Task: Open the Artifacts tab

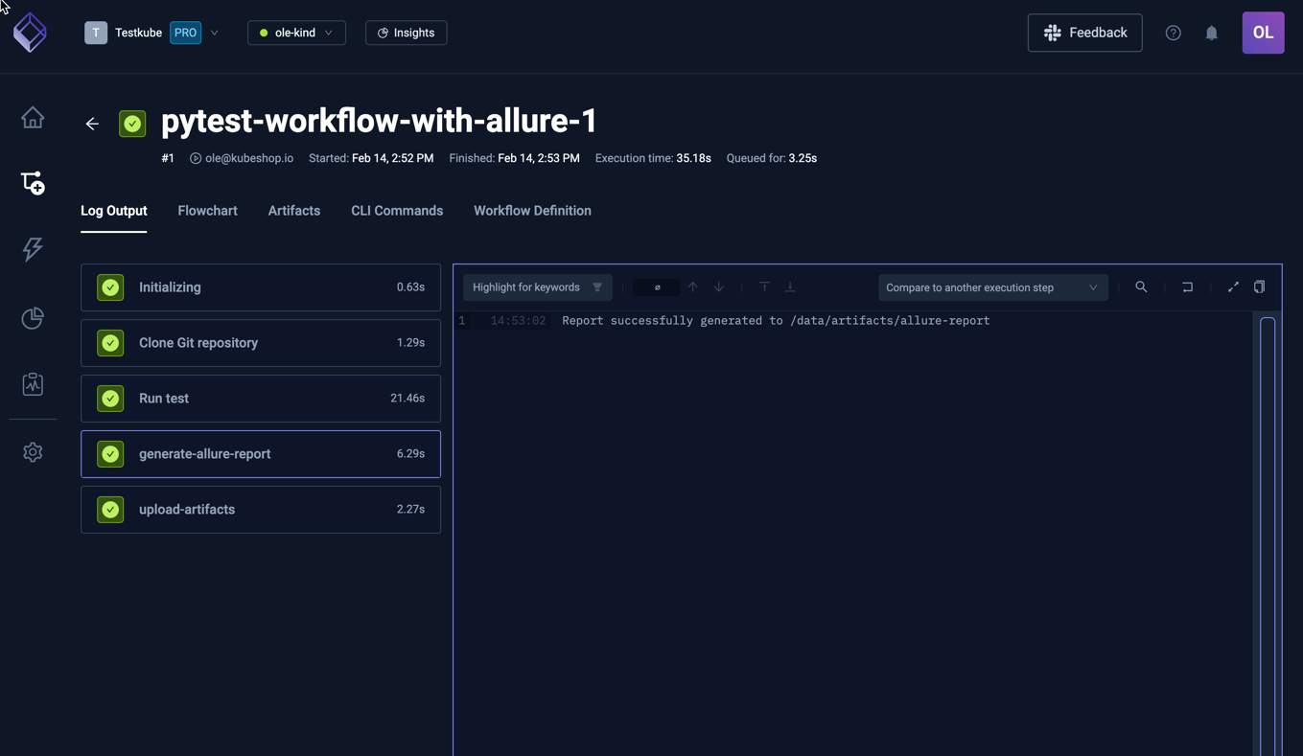Action: pyautogui.click(x=293, y=210)
